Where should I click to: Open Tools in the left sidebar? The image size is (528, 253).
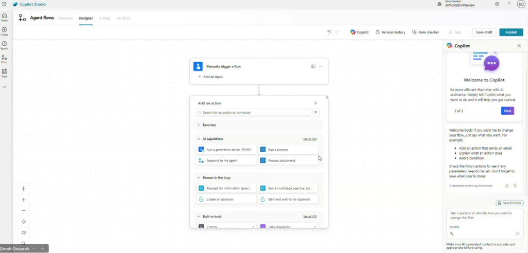click(x=4, y=73)
